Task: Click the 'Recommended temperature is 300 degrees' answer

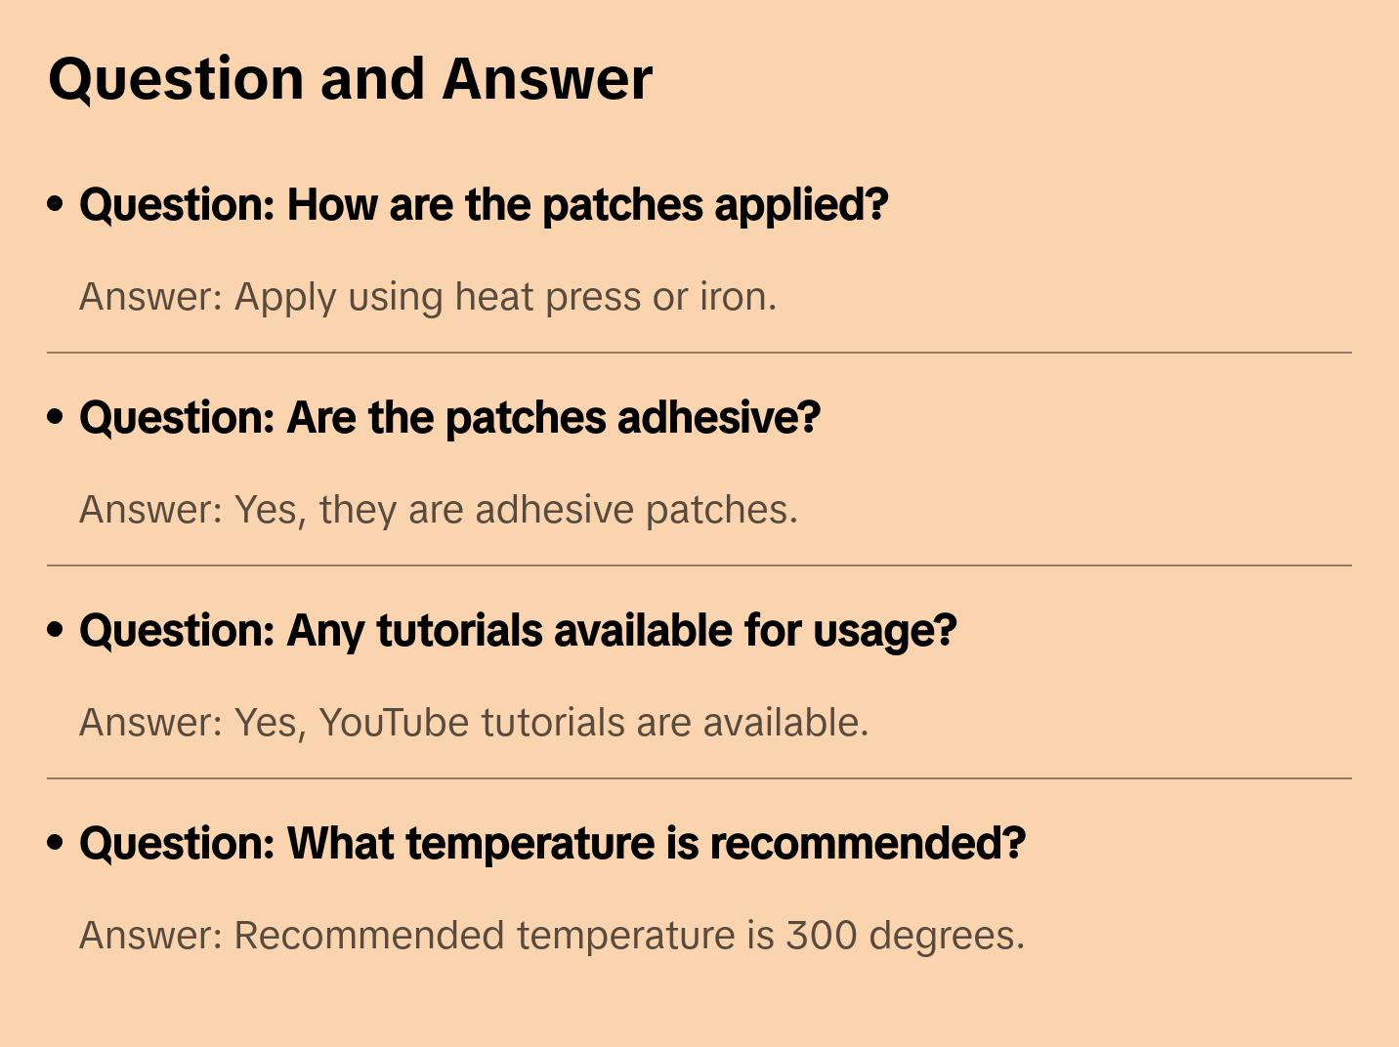Action: pos(552,936)
